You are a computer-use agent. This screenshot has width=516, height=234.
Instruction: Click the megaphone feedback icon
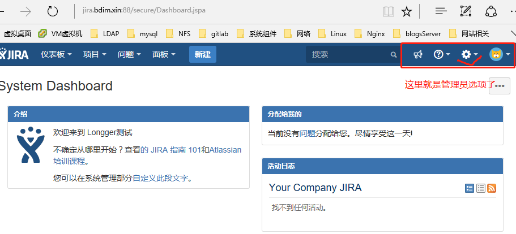(417, 54)
